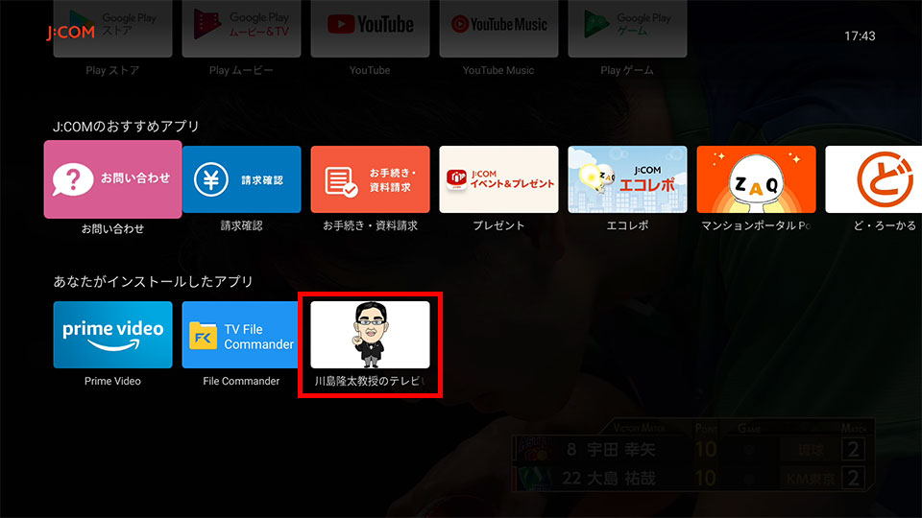Launch the YouTube app tile
This screenshot has height=518, width=922.
370,28
